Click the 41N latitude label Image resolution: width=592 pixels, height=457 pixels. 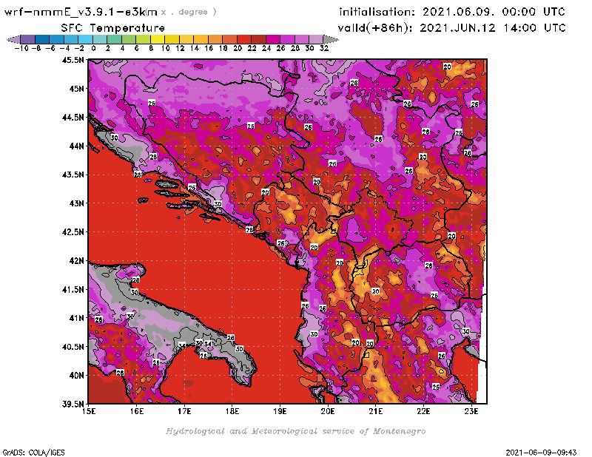click(x=76, y=318)
